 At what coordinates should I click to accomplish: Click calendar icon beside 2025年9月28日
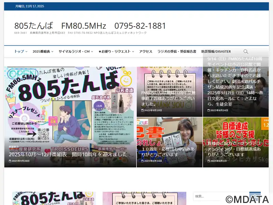10,161
